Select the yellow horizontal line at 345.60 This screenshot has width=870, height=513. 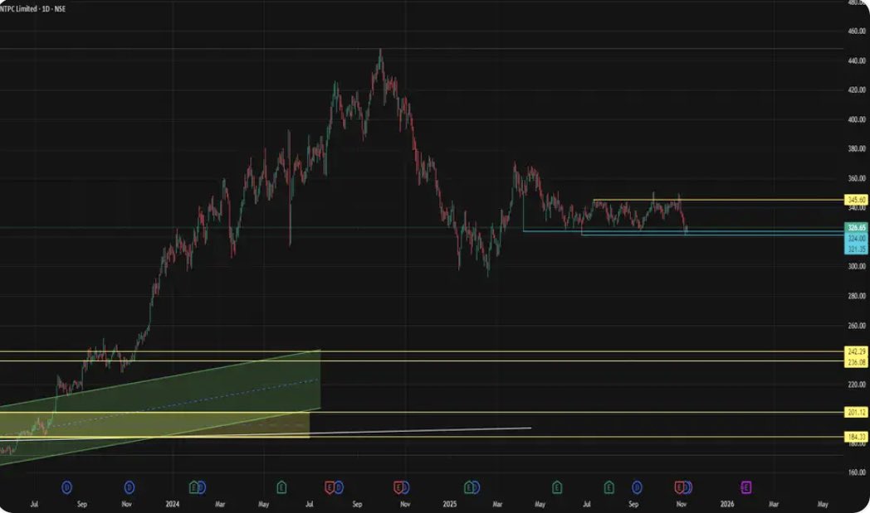pyautogui.click(x=719, y=200)
